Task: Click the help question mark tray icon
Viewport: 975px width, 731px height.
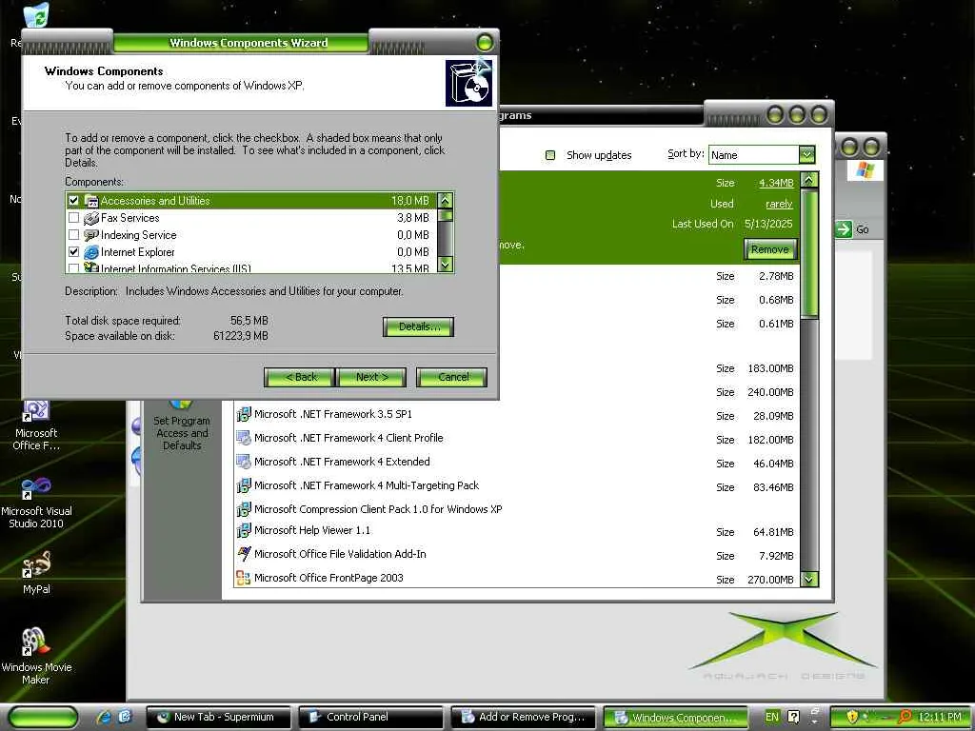Action: (x=793, y=718)
